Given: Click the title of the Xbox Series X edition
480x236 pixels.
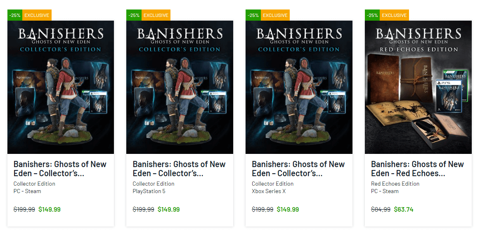Looking at the screenshot, I should [x=298, y=169].
